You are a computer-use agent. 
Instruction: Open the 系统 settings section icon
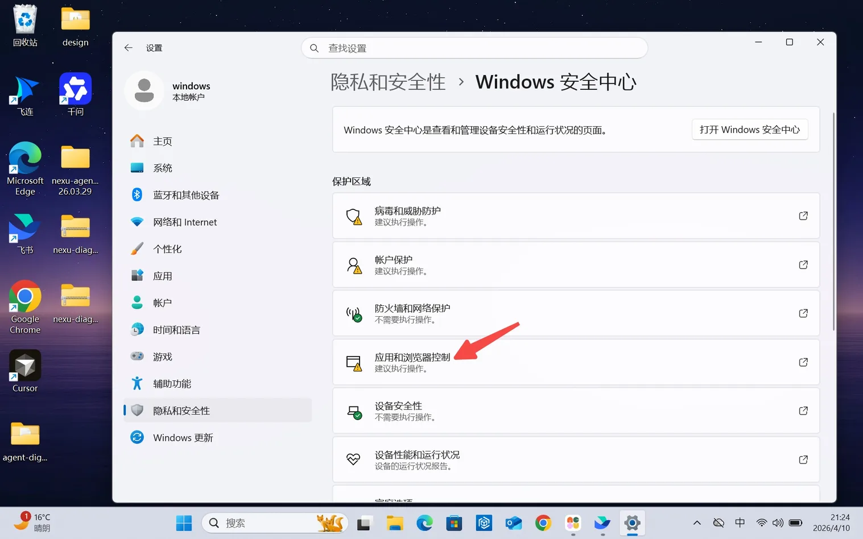point(137,168)
